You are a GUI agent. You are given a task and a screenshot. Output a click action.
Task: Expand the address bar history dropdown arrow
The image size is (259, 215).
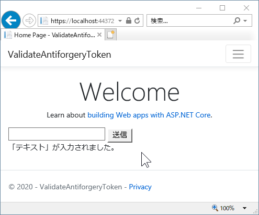120,21
